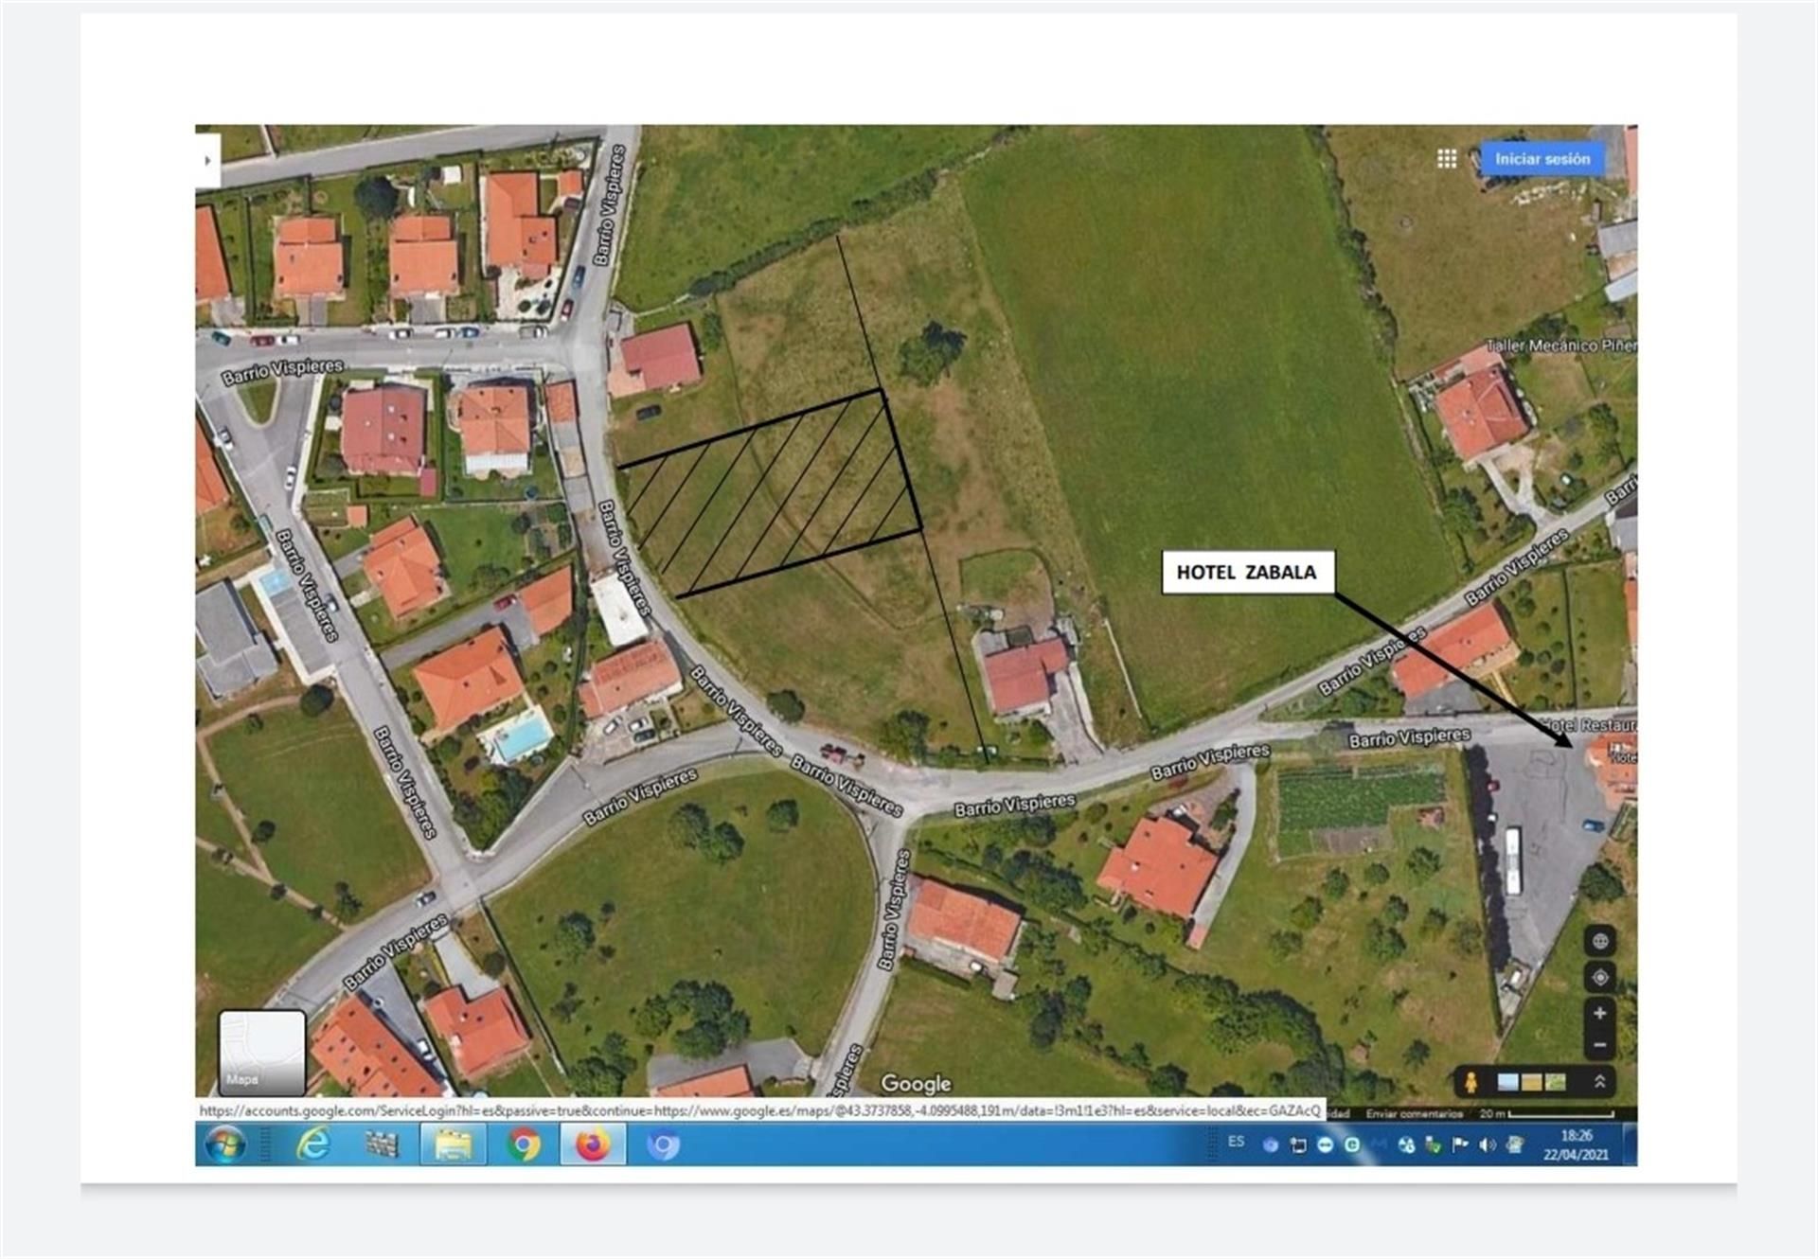Viewport: 1818px width, 1259px height.
Task: Switch to Mapa layer view
Action: tap(261, 1053)
